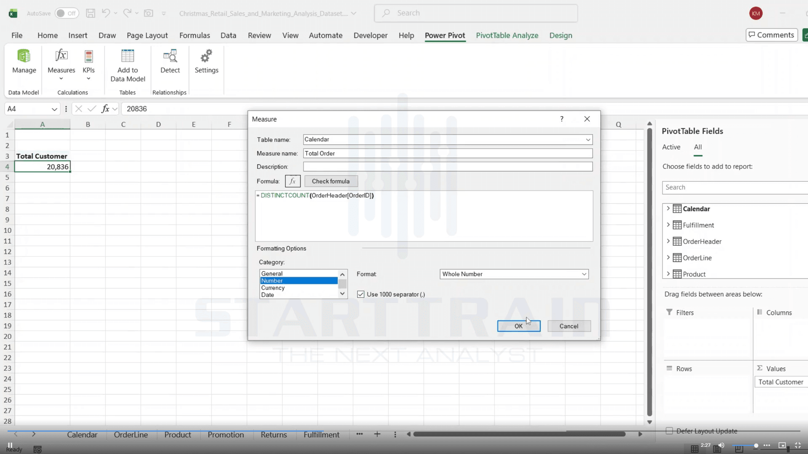This screenshot has height=454, width=808.
Task: Click OK in the Measure dialog
Action: pos(518,326)
